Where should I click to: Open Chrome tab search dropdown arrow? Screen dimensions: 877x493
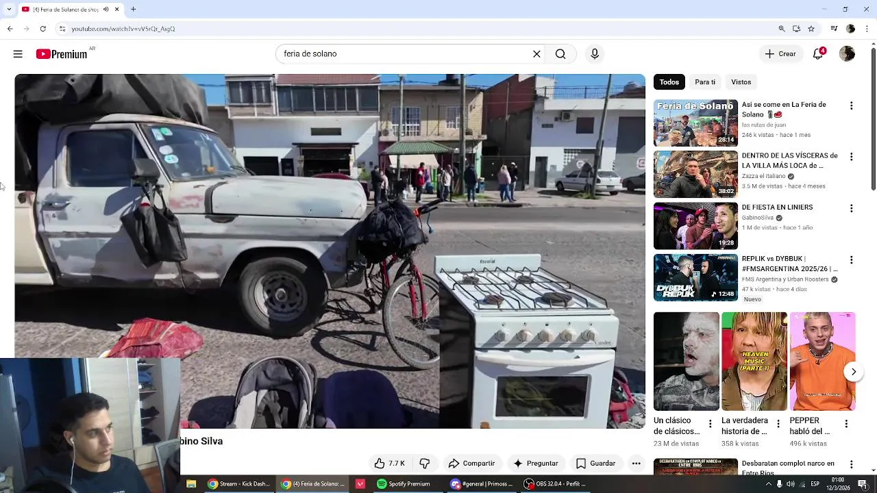click(x=8, y=10)
